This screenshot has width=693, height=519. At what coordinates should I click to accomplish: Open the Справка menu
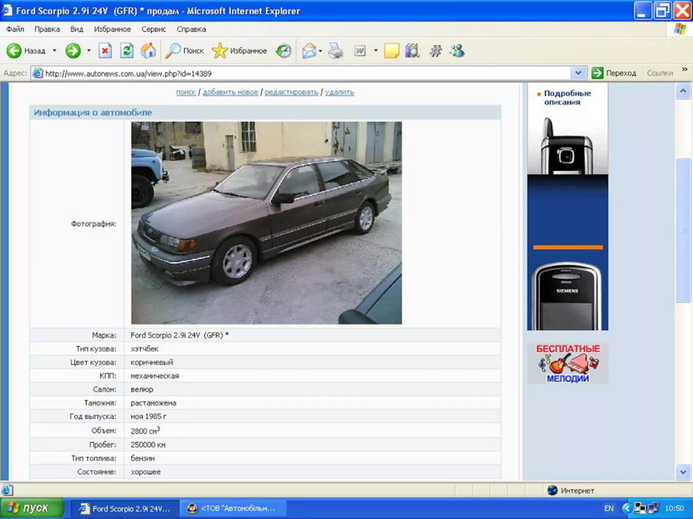click(191, 29)
